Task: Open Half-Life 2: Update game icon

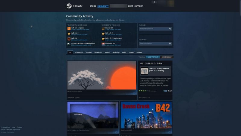Action: pyautogui.click(x=69, y=29)
